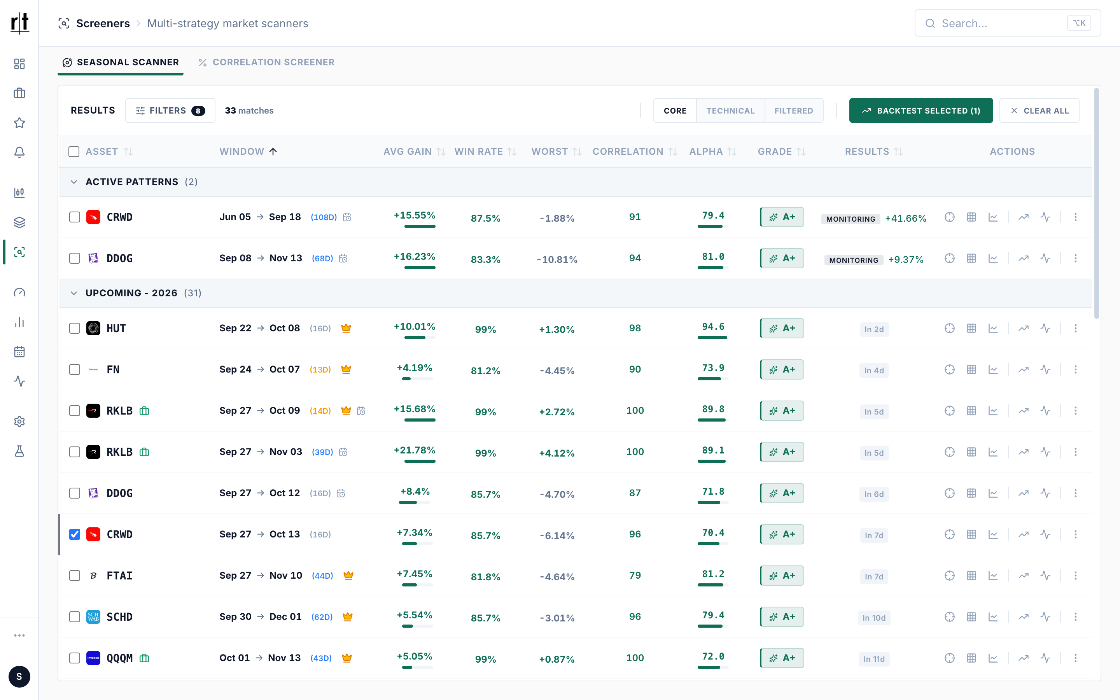Click Backtest Selected (1) button
The image size is (1120, 700).
[x=921, y=111]
